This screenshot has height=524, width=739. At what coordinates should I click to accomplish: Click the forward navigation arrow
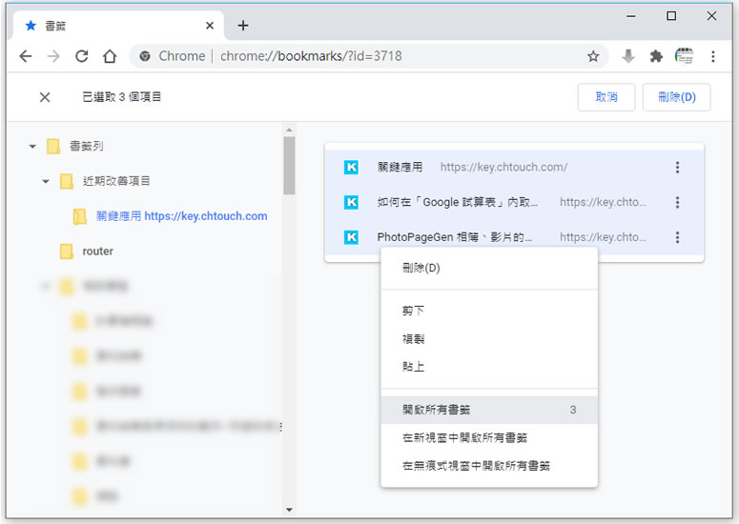pyautogui.click(x=53, y=56)
